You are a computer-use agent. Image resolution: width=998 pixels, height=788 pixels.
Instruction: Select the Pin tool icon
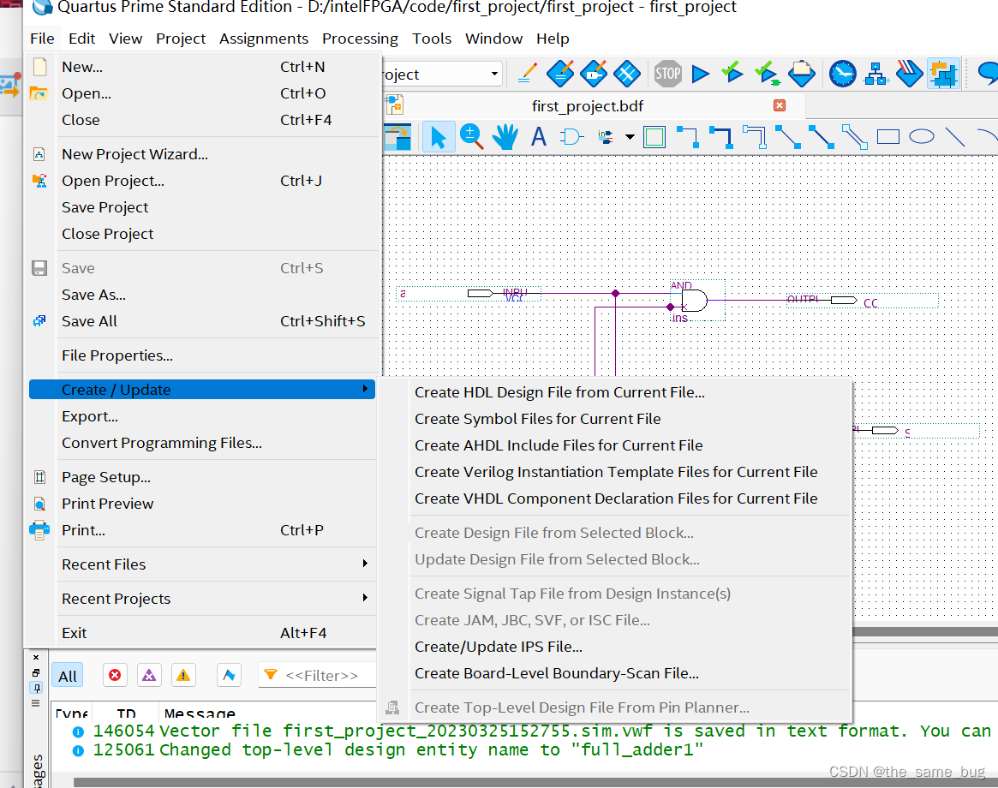tap(606, 137)
